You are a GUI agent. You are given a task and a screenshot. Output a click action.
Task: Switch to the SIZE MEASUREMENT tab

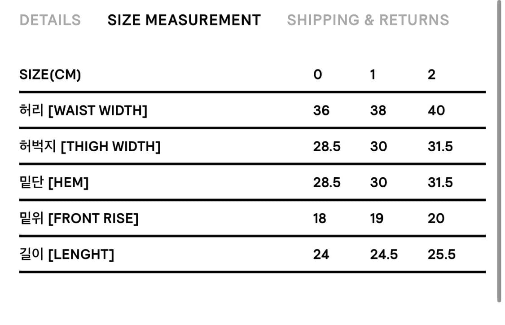coord(184,20)
